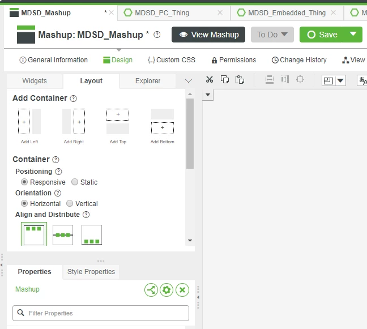Open Align and Distribute help icon

click(86, 215)
